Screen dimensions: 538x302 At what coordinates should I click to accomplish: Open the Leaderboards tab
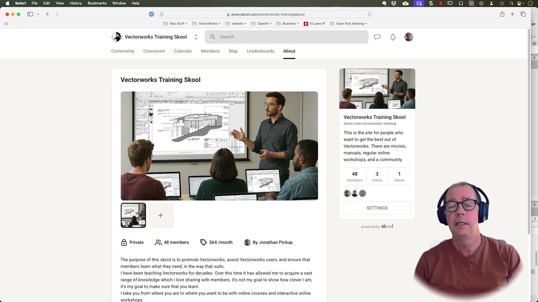[x=260, y=51]
